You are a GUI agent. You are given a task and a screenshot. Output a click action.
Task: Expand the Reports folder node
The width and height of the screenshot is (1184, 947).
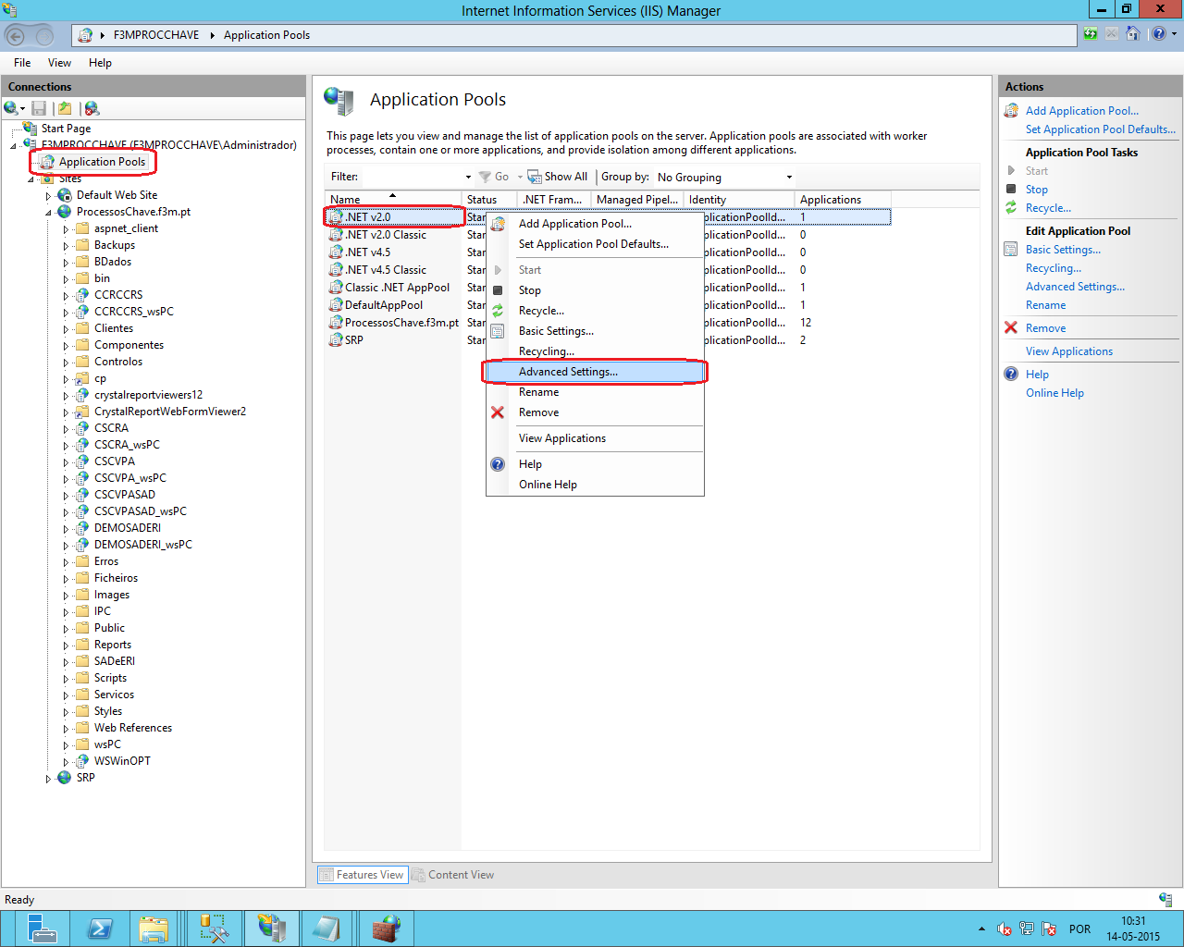[x=66, y=645]
